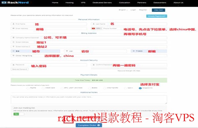Click the password strength bar
The width and height of the screenshot is (198, 128).
129,68
